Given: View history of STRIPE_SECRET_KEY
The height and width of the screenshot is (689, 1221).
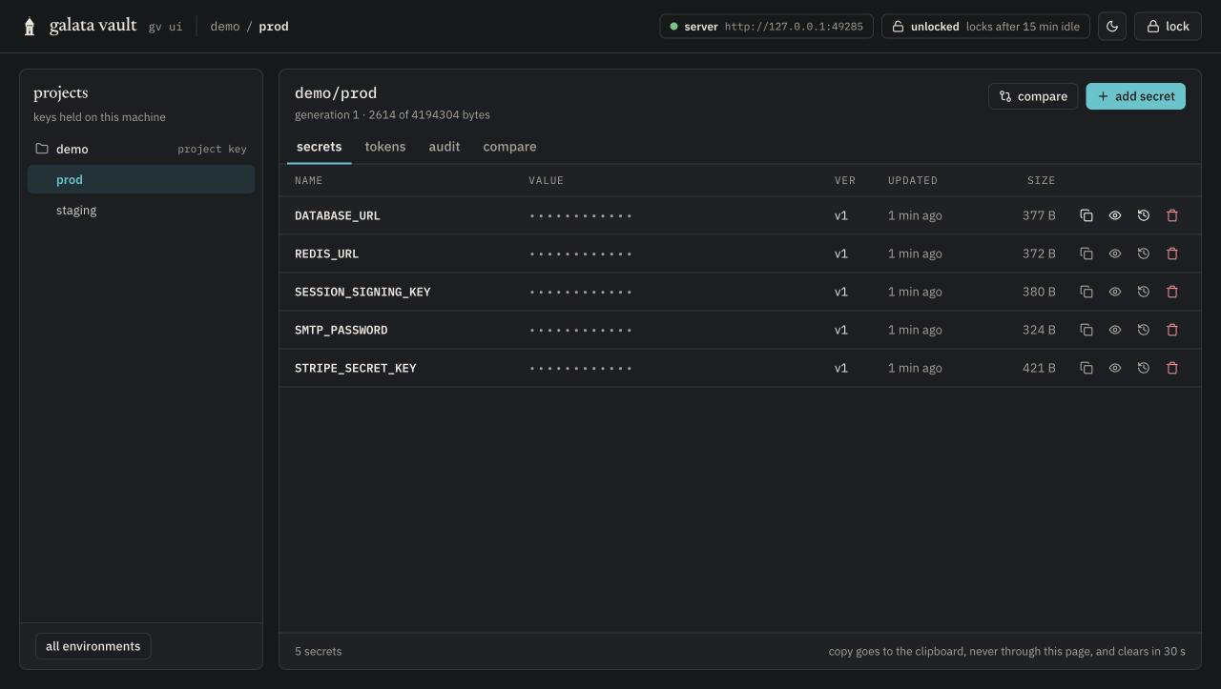Looking at the screenshot, I should coord(1143,368).
